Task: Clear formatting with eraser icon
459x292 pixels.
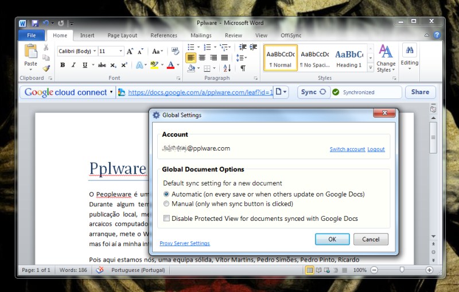Action: [175, 51]
